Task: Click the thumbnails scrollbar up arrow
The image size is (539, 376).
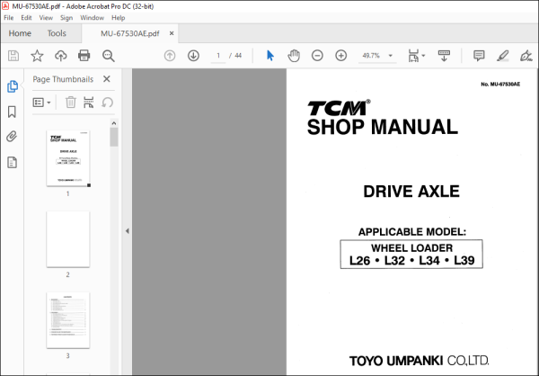Action: [114, 123]
